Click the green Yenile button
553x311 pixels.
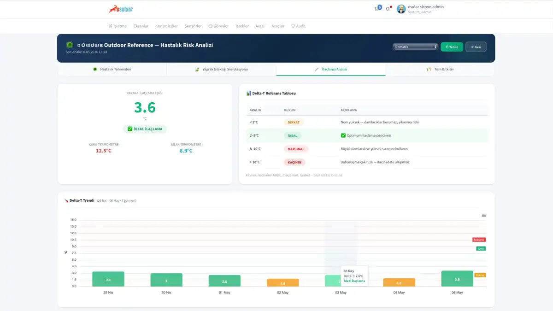coord(452,47)
